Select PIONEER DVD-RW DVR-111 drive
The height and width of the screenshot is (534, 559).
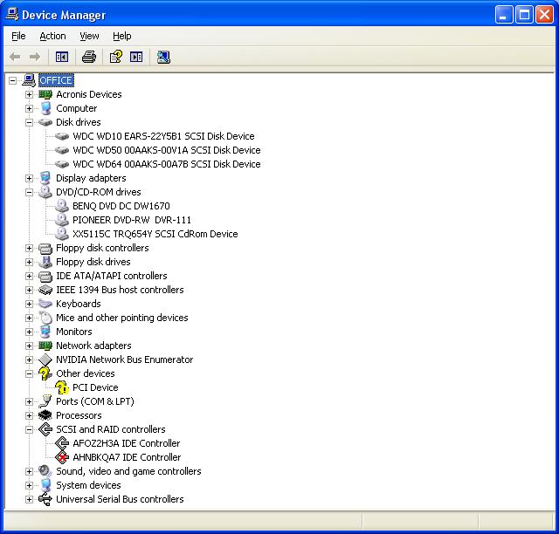click(x=131, y=220)
